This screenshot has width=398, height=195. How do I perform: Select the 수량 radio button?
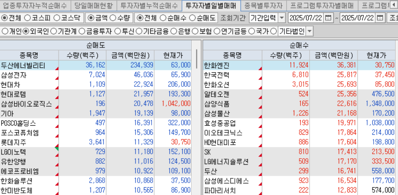pos(113,18)
